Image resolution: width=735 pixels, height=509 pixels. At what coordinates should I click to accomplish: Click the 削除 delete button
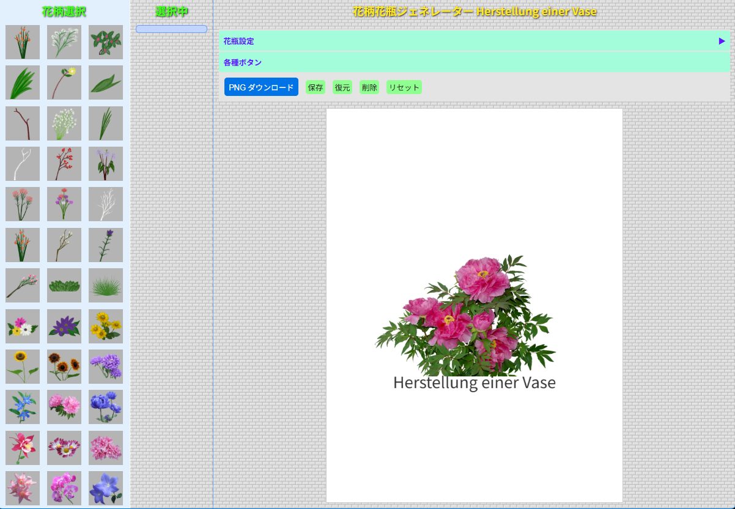[x=369, y=87]
